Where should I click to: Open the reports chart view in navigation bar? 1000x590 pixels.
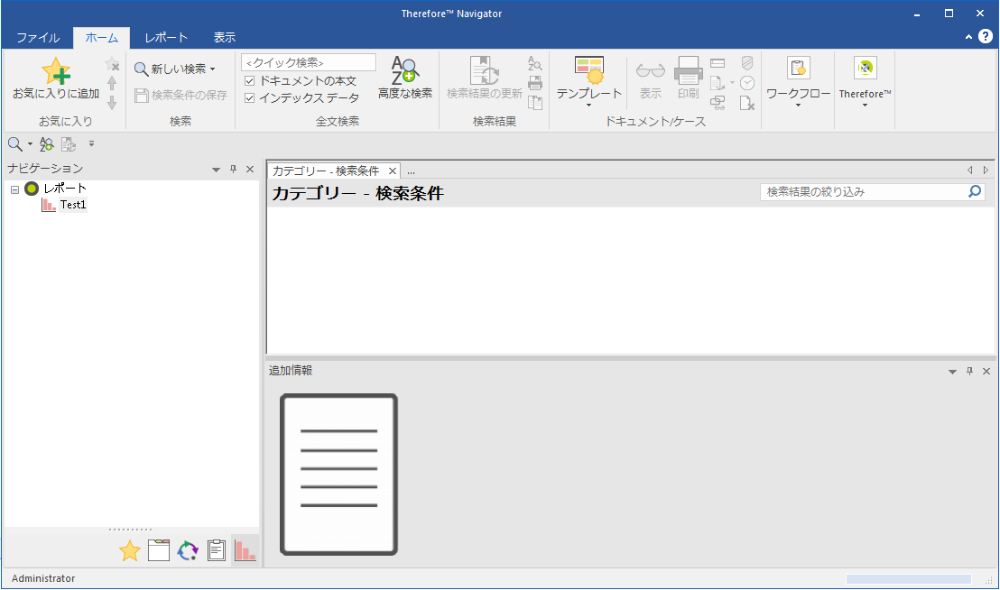click(245, 550)
